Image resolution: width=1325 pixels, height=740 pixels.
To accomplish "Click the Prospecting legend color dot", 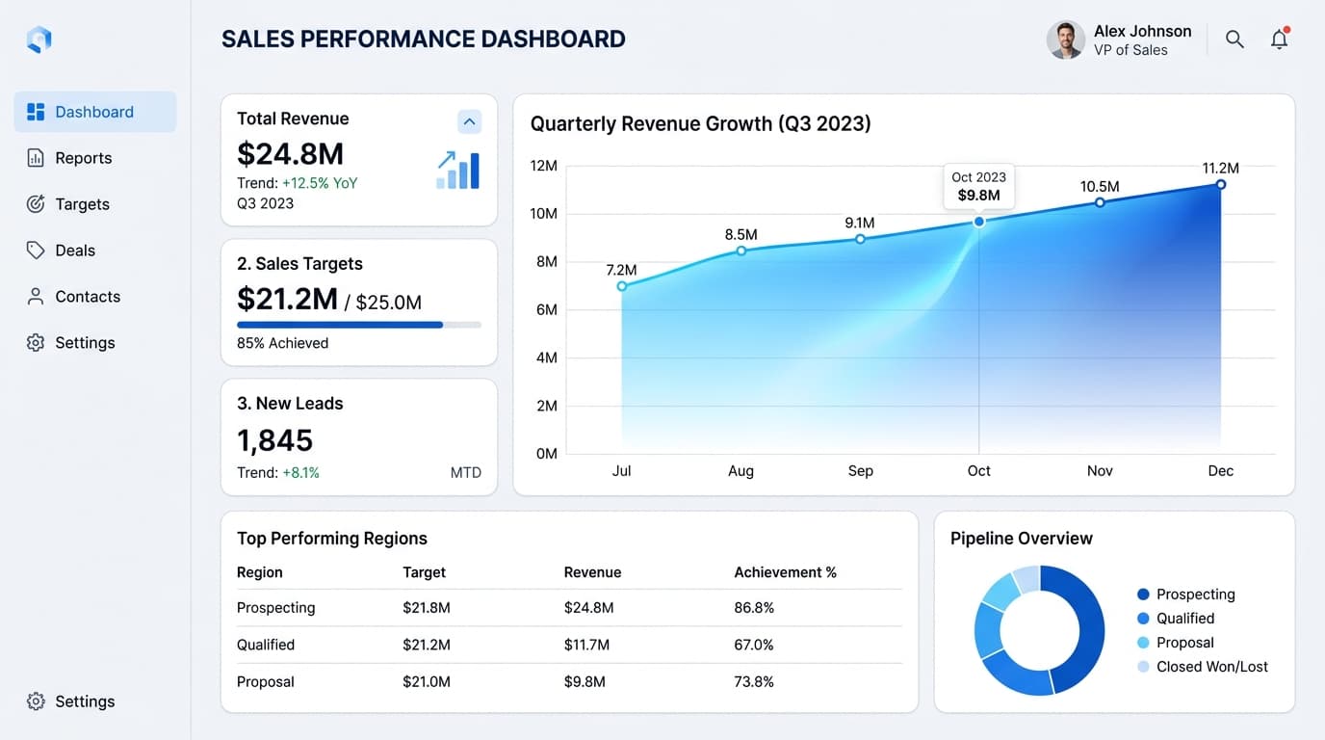I will 1143,595.
